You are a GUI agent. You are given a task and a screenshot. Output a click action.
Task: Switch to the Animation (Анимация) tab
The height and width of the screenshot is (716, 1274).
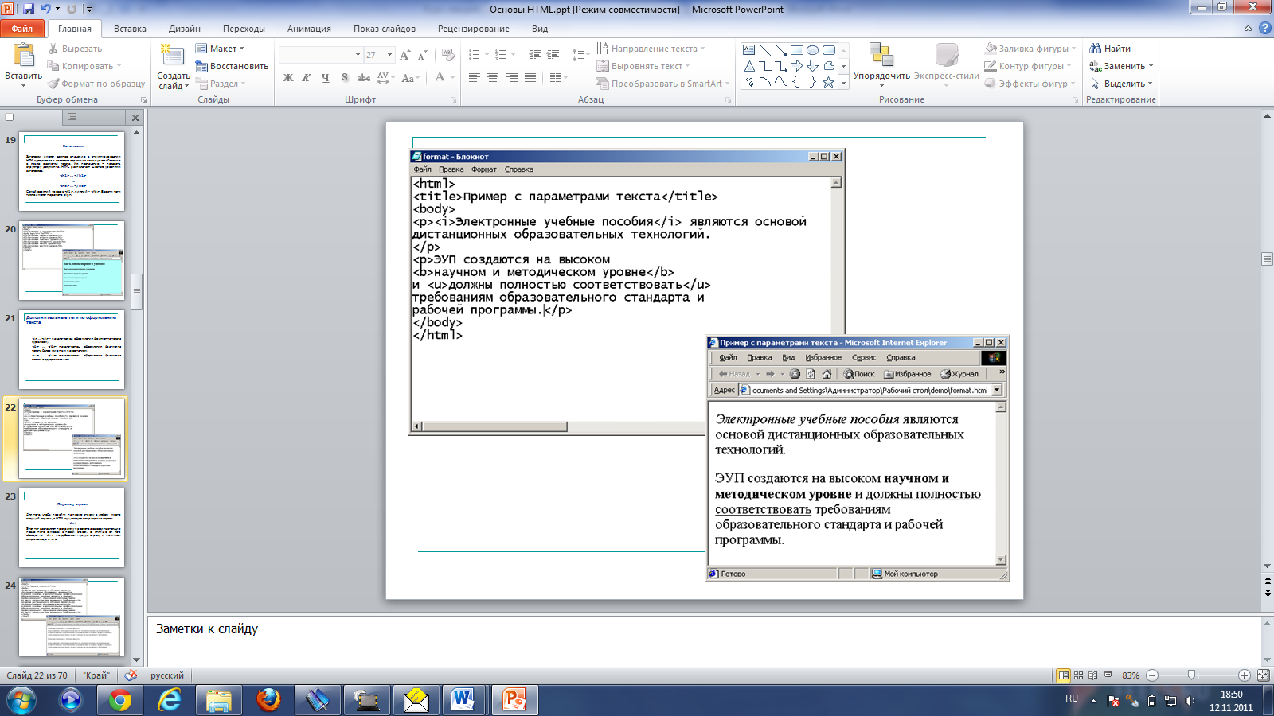(309, 29)
